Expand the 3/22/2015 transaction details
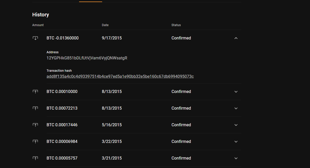Image resolution: width=310 pixels, height=168 pixels. tap(236, 142)
